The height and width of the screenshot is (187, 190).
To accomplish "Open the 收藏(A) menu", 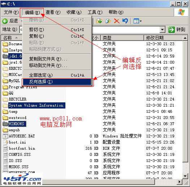I will coord(74,12).
